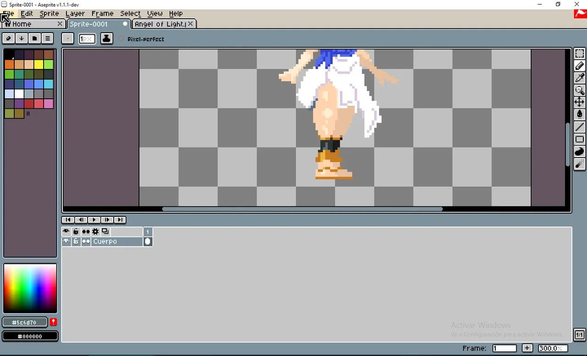Screen dimensions: 587x356
Task: Open the Frame menu
Action: click(x=102, y=13)
